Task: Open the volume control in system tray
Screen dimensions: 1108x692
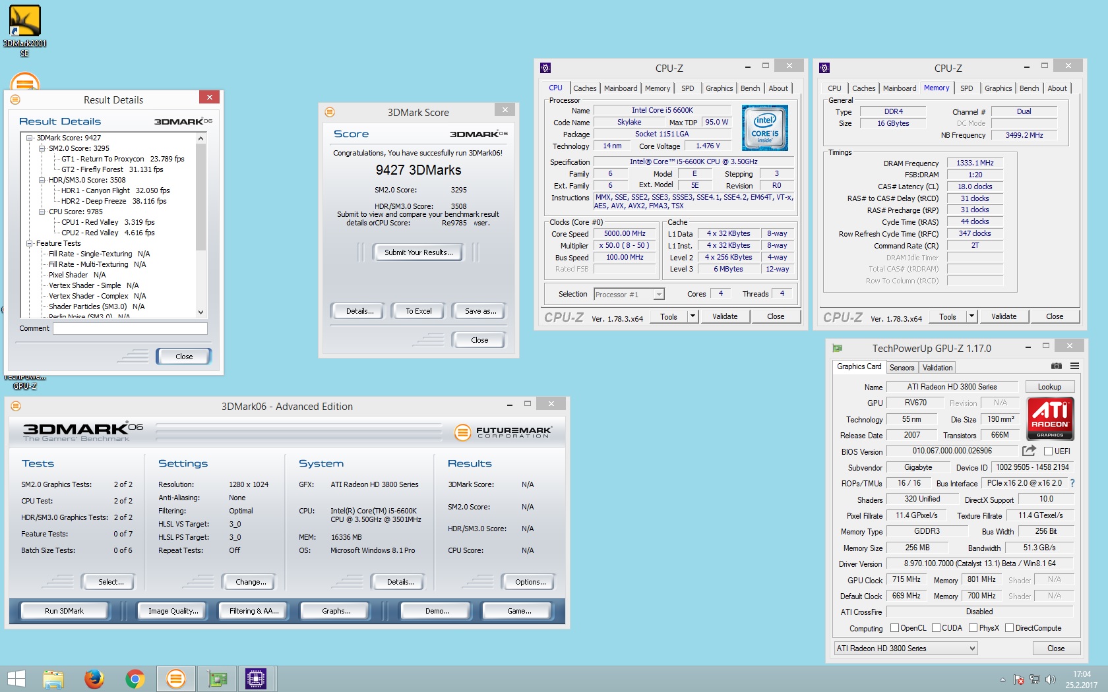Action: pos(1051,679)
